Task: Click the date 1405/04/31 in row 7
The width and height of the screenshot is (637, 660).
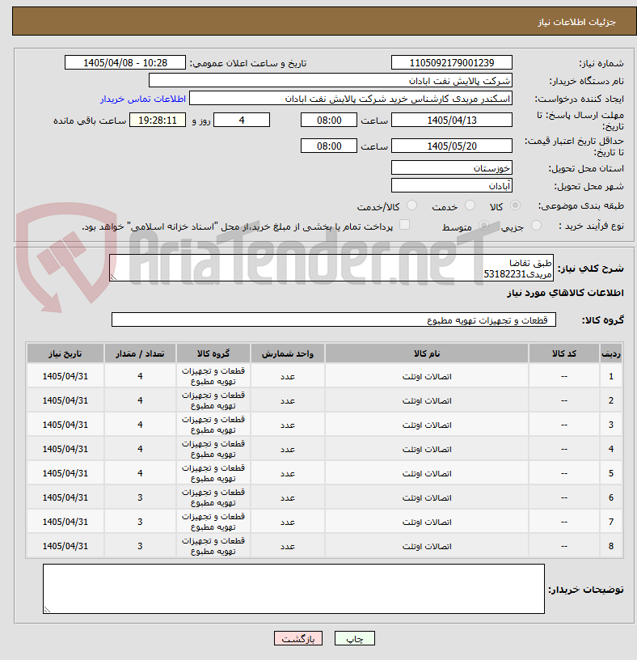Action: click(x=65, y=522)
